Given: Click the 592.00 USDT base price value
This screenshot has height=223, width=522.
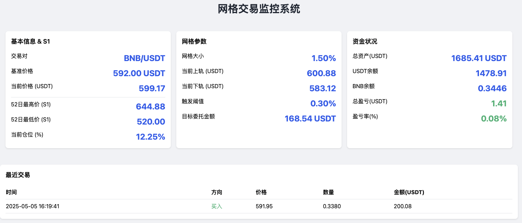Looking at the screenshot, I should pyautogui.click(x=139, y=73).
